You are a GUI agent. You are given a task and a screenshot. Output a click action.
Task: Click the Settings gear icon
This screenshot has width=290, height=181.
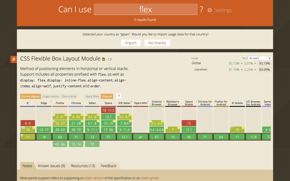click(210, 10)
